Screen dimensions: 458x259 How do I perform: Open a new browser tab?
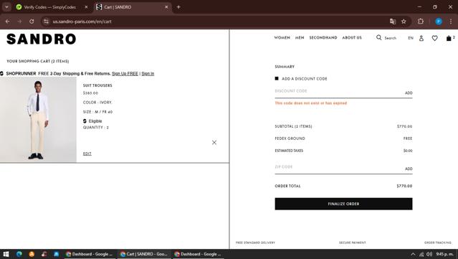coord(178,7)
